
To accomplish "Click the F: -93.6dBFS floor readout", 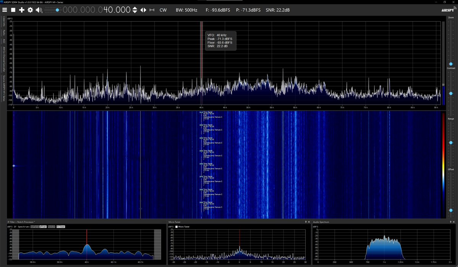I will (x=218, y=10).
